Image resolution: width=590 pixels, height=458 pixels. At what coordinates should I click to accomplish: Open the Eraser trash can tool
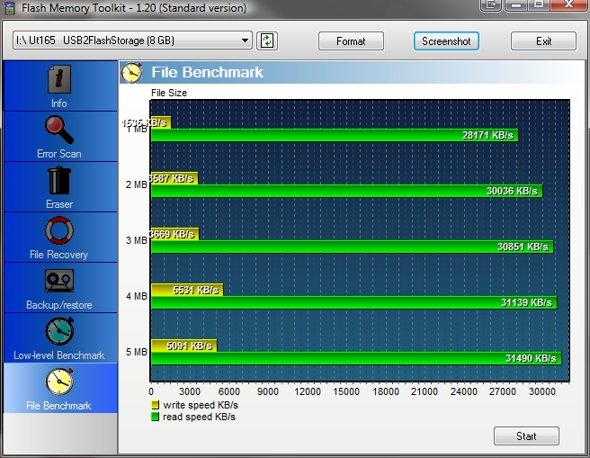(59, 182)
